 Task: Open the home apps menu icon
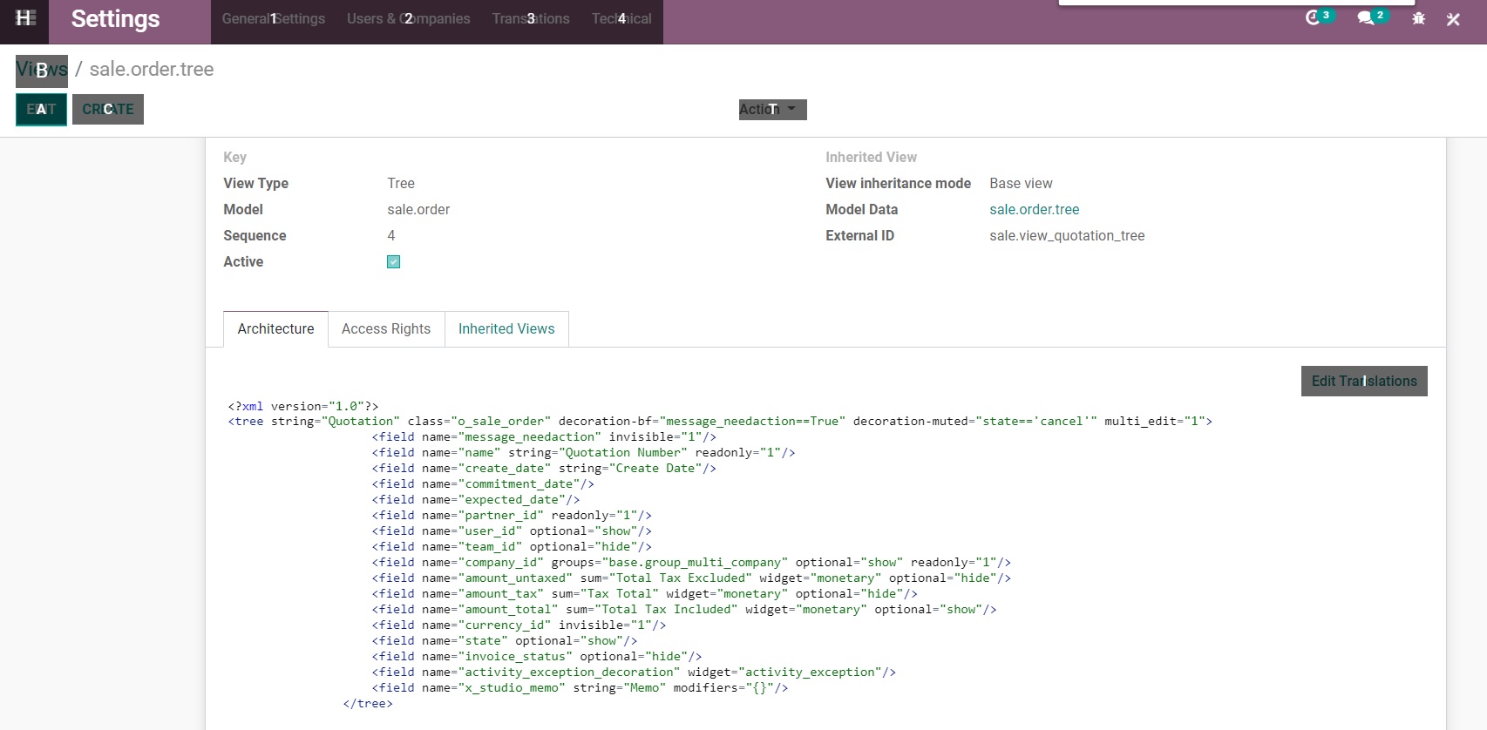25,18
